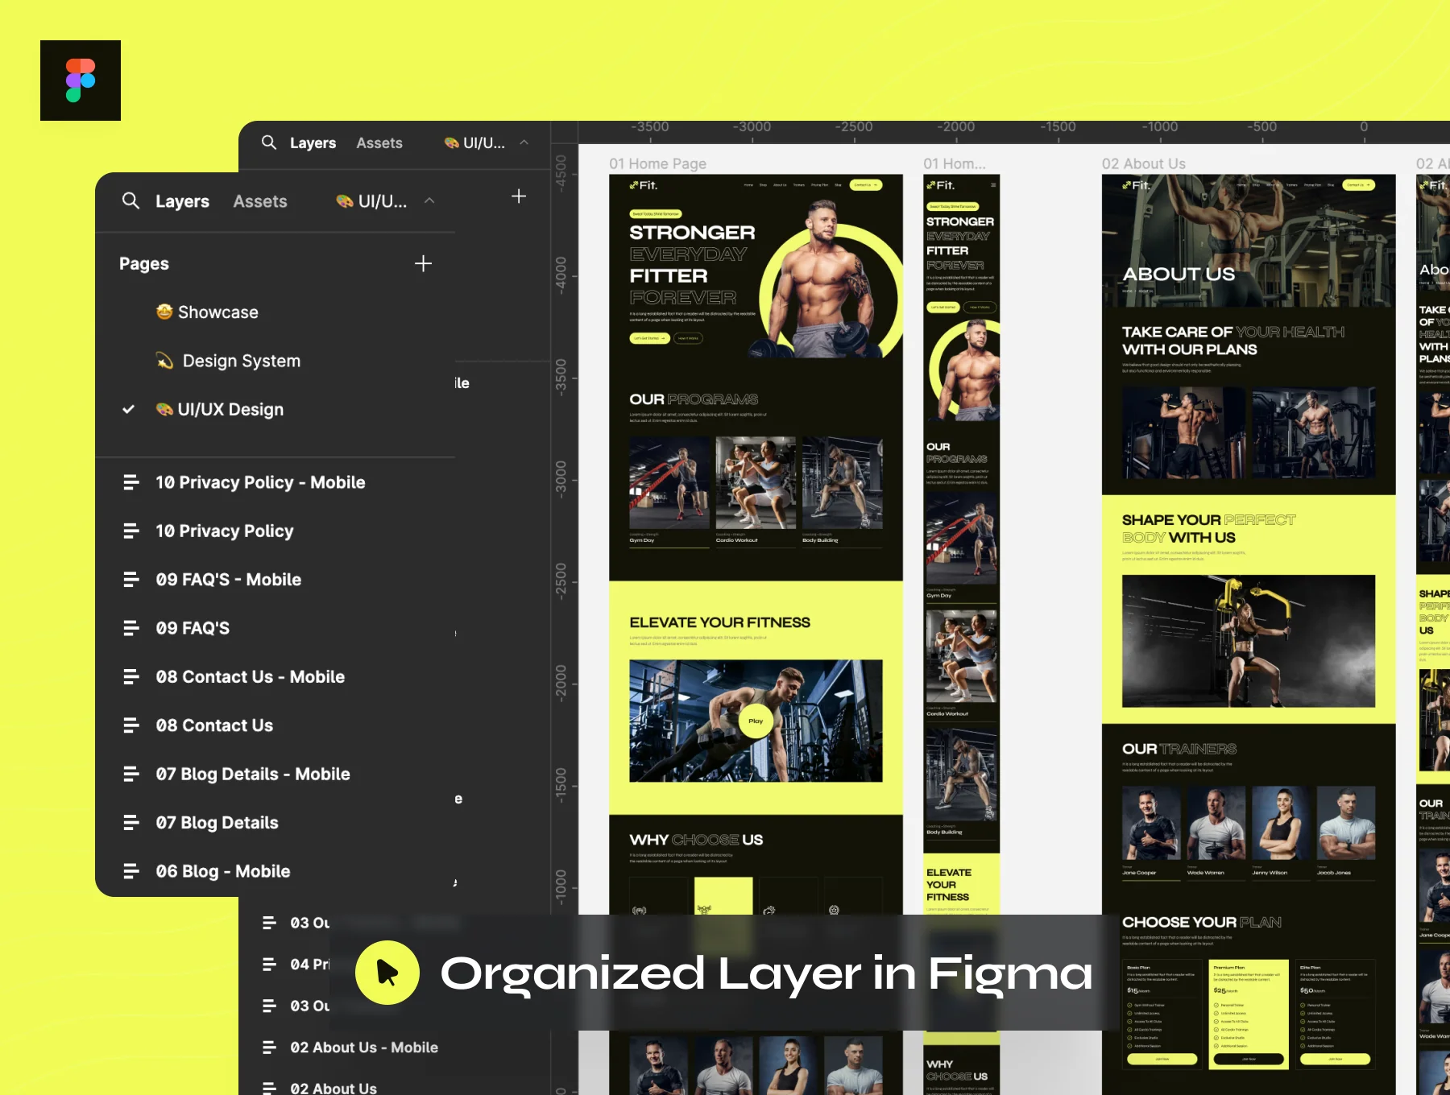Select layer 06 Blog - Mobile

pyautogui.click(x=223, y=871)
